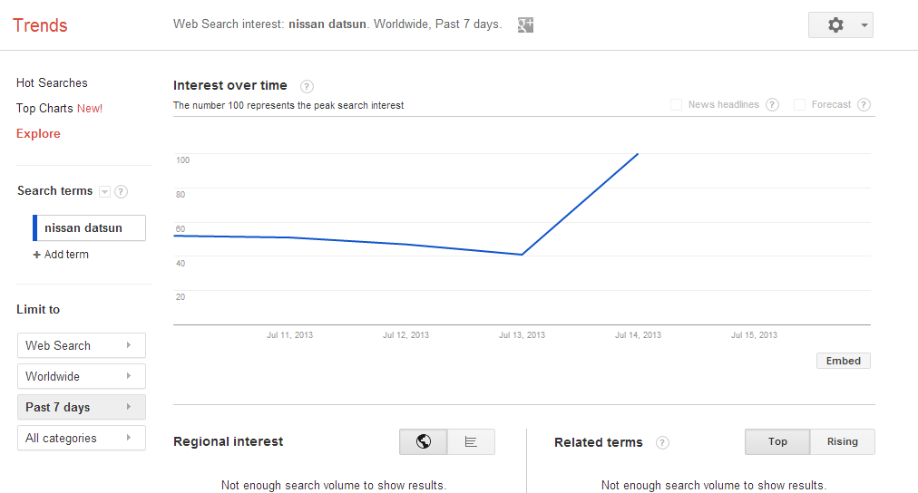Viewport: 918px width, 493px height.
Task: Open the Web Search limit dropdown
Action: point(82,345)
